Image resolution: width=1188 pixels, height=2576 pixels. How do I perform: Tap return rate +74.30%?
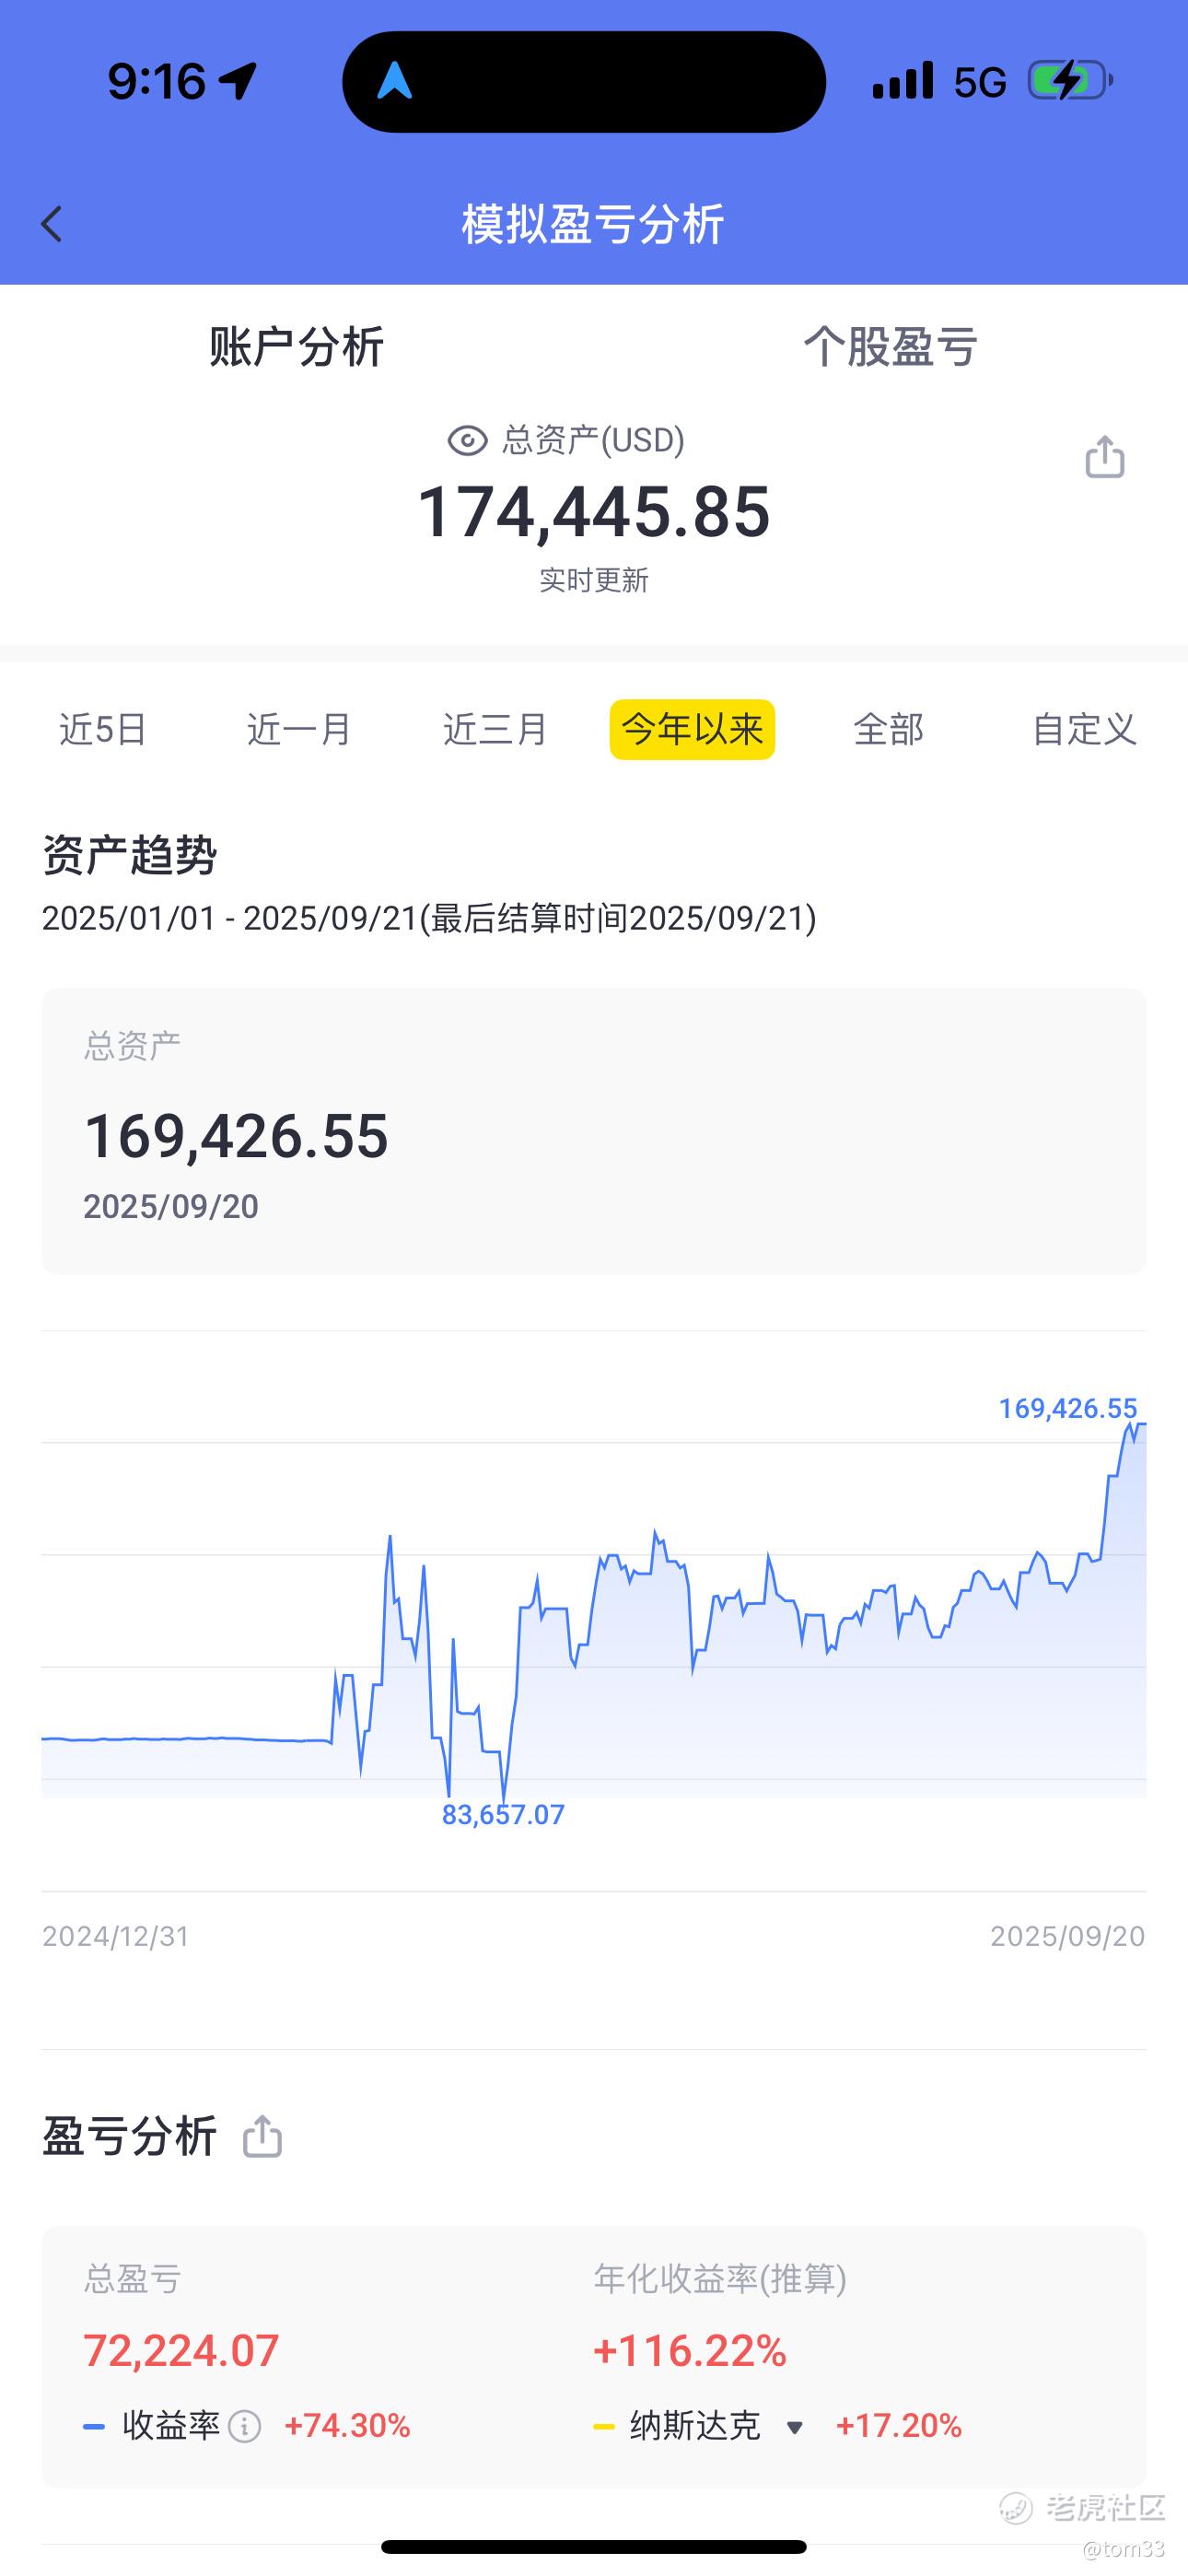pyautogui.click(x=347, y=2426)
